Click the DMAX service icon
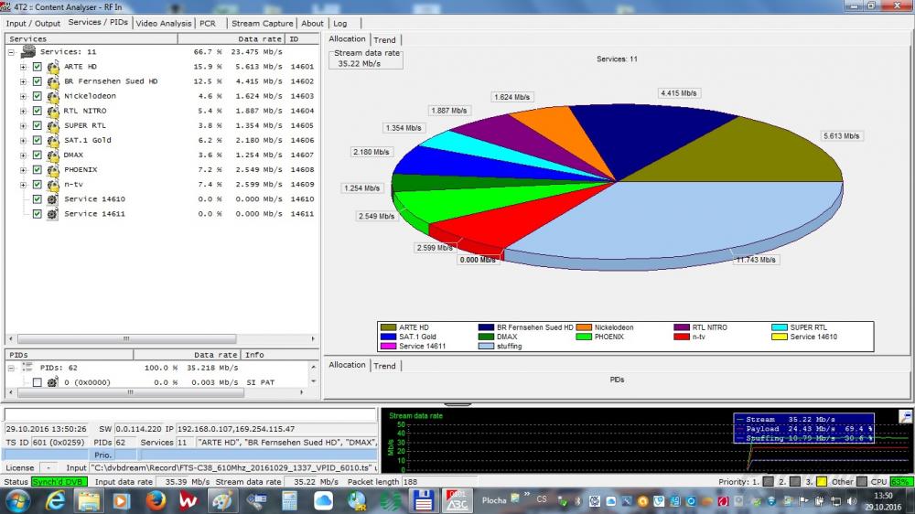This screenshot has height=514, width=915. 53,155
